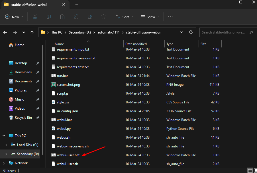257x173 pixels.
Task: Go up one folder level
Action: click(32, 32)
